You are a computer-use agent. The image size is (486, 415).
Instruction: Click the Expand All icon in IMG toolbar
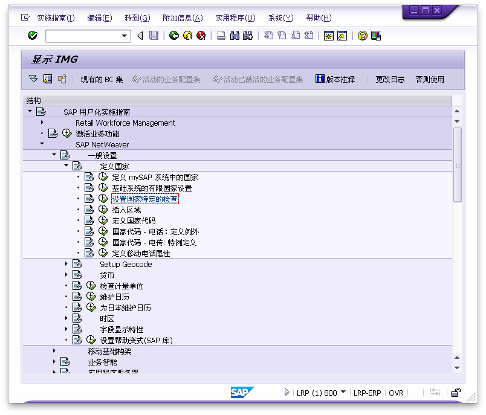[x=33, y=79]
